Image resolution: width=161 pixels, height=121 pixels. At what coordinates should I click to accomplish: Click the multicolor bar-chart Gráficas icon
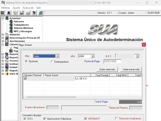click(7, 64)
